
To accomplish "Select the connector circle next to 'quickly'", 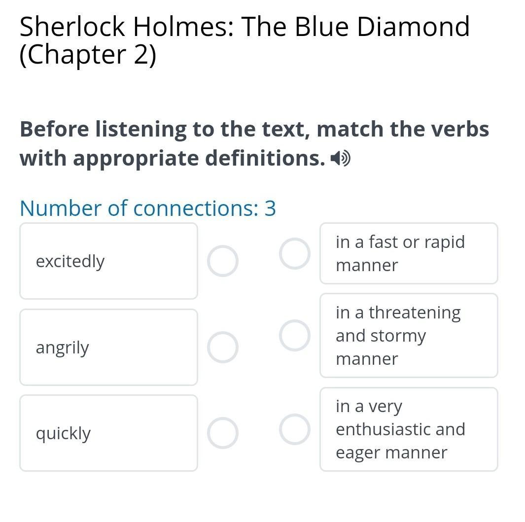I will pyautogui.click(x=222, y=433).
